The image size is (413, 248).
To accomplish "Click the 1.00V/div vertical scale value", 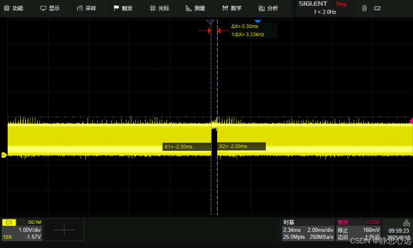I will 29,230.
